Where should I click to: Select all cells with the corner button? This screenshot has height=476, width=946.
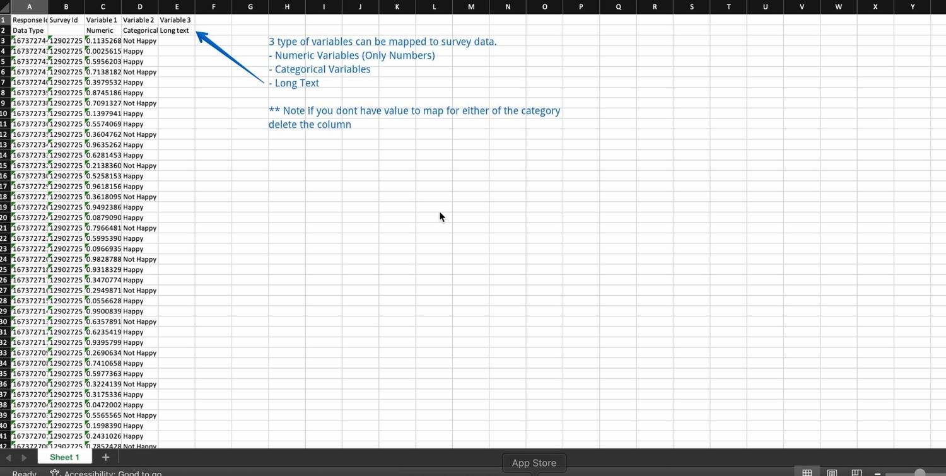pyautogui.click(x=4, y=7)
